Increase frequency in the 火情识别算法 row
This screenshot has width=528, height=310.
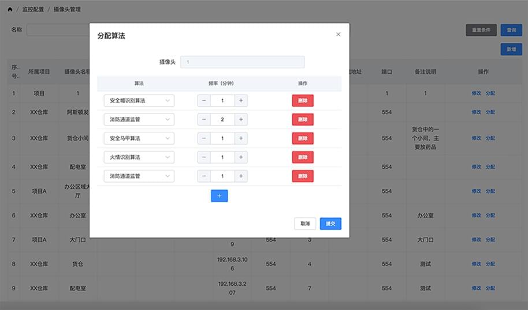click(x=241, y=157)
